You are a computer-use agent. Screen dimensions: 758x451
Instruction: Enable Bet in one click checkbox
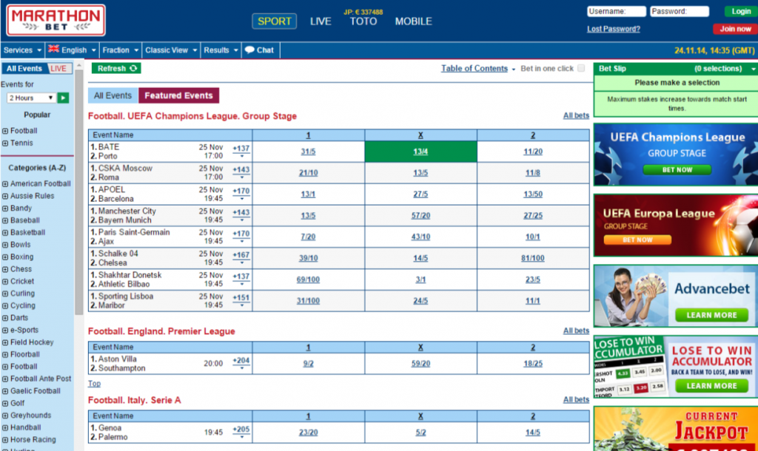[x=581, y=69]
